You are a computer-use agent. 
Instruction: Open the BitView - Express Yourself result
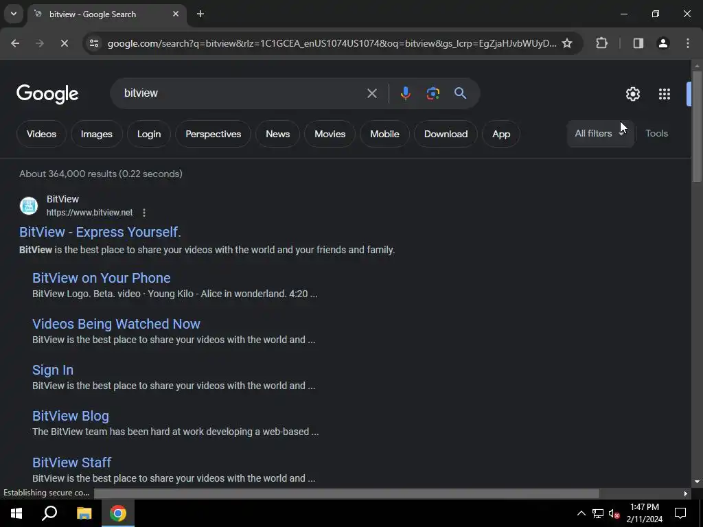100,232
